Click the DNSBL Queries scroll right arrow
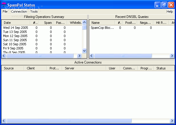The height and width of the screenshot is (125, 176). pyautogui.click(x=172, y=56)
